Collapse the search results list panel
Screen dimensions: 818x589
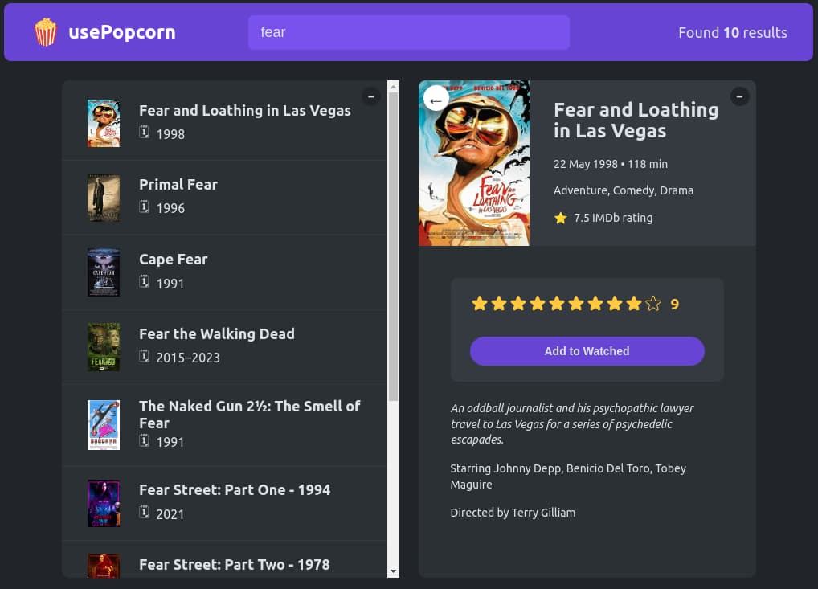[371, 96]
